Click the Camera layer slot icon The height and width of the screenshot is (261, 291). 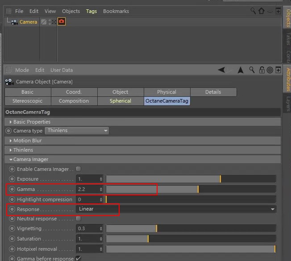[44, 22]
